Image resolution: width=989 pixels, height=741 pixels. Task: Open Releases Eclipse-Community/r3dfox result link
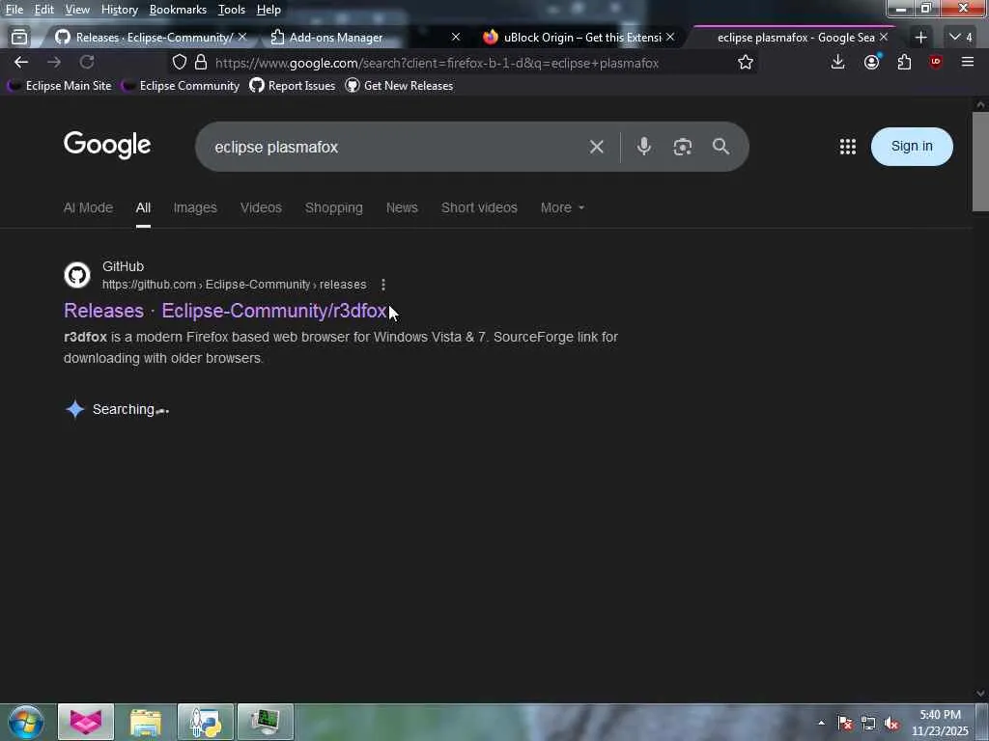click(225, 311)
